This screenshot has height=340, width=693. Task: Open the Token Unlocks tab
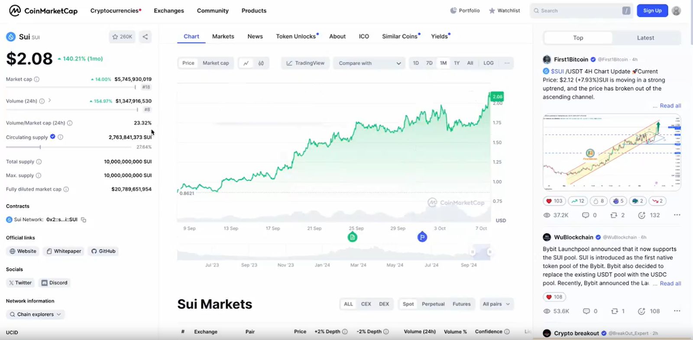click(x=296, y=37)
